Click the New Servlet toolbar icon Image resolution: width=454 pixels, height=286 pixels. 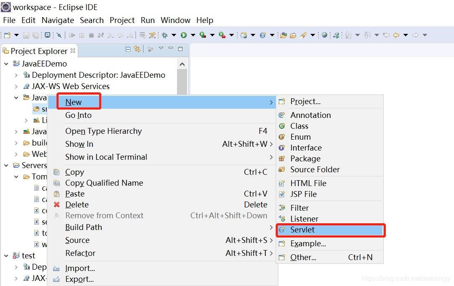pyautogui.click(x=263, y=35)
